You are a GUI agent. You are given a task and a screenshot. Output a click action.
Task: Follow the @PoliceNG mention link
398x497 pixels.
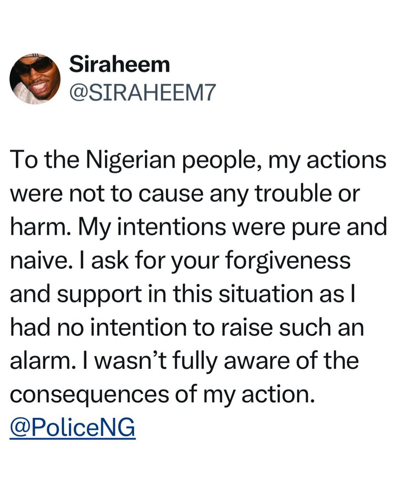(x=73, y=427)
